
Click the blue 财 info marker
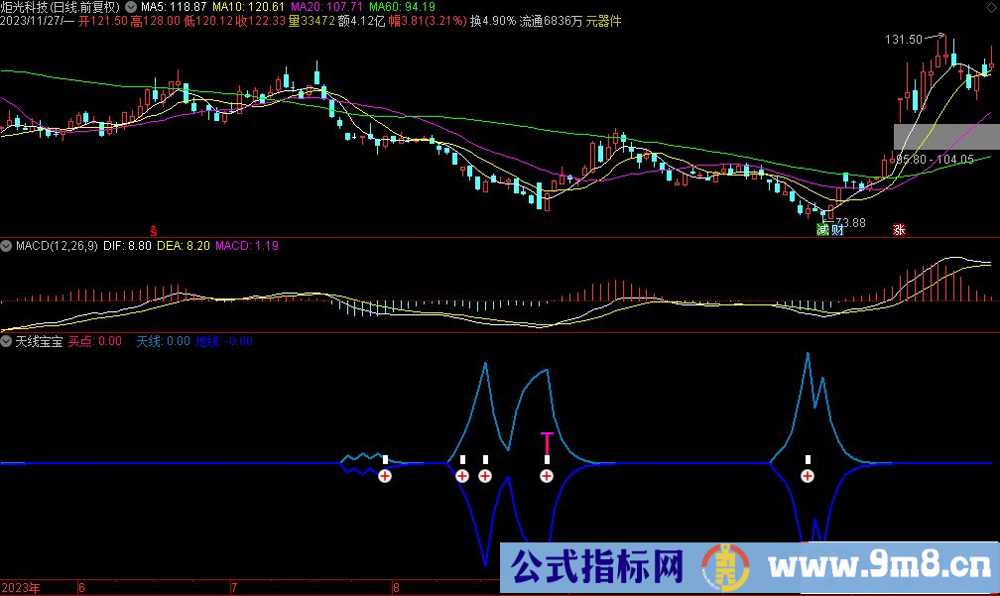coord(837,229)
